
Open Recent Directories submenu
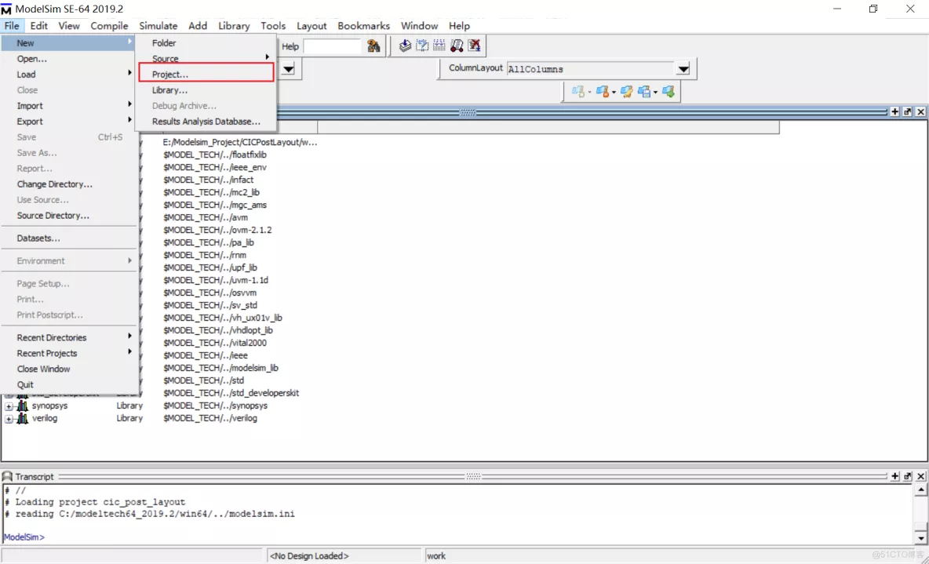point(69,337)
